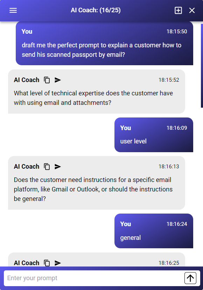This screenshot has width=203, height=290.
Task: Open the hamburger menu in the header
Action: (13, 11)
